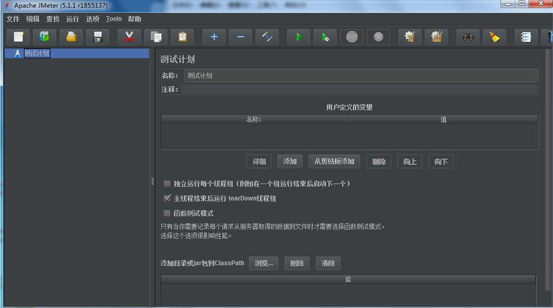Click 添加 to add a user variable
The image size is (553, 308).
290,162
